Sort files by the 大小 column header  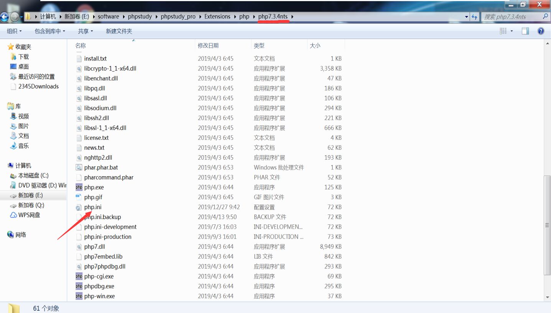click(x=314, y=45)
